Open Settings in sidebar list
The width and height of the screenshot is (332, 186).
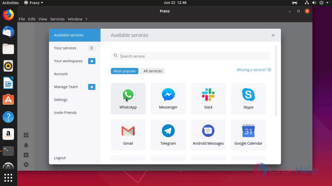coord(75,100)
